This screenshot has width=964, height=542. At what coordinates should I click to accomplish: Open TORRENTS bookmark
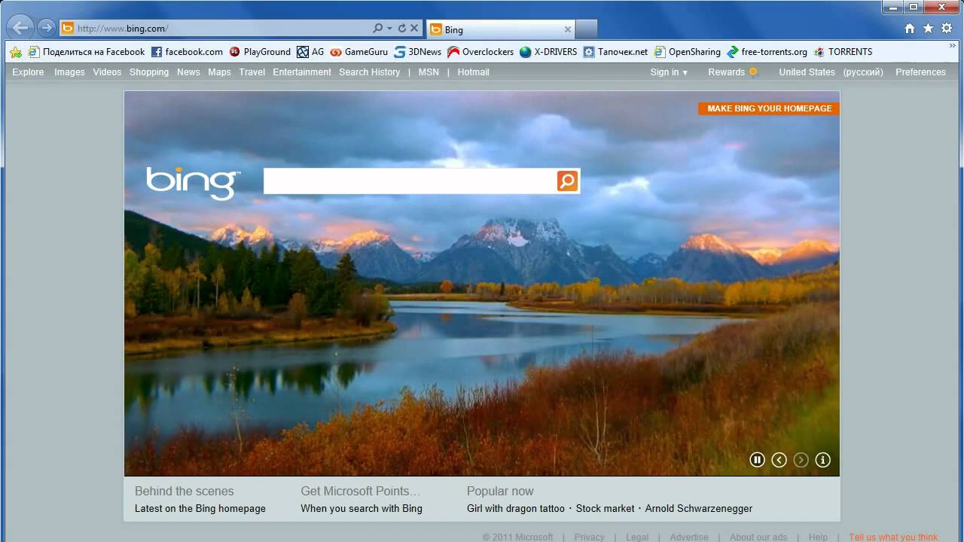point(843,52)
